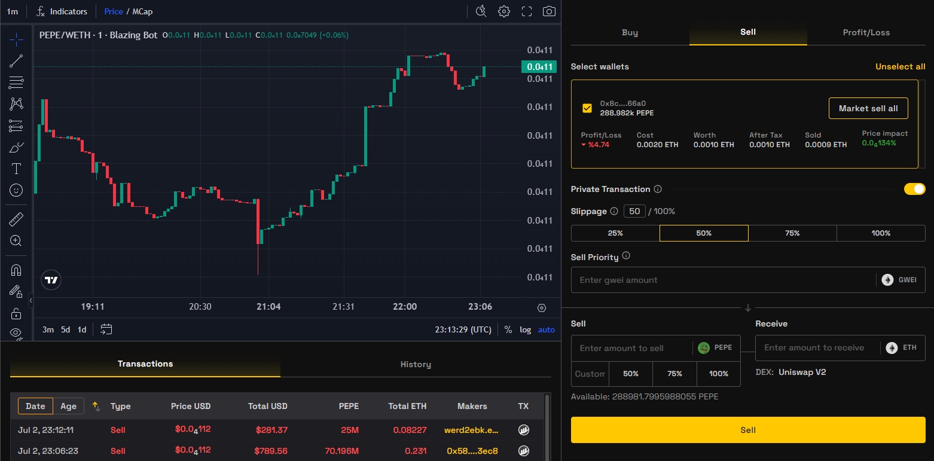Open the go-to-date calendar picker
The image size is (934, 461).
(106, 329)
